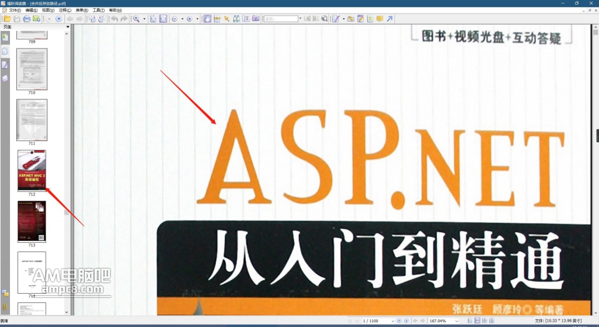Select the Select Text tool

click(246, 19)
